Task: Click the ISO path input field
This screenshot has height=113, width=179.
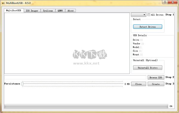Action: 75,77
